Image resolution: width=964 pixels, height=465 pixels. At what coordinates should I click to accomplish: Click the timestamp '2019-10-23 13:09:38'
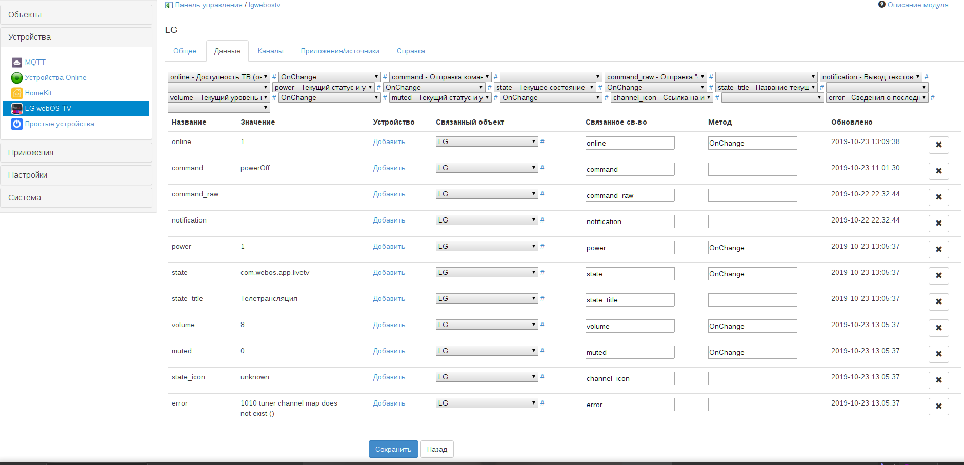pos(866,142)
